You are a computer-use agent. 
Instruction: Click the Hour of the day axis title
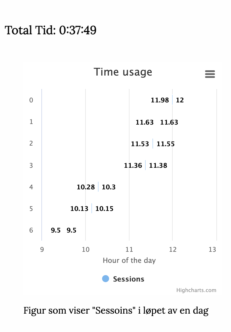[x=129, y=261]
